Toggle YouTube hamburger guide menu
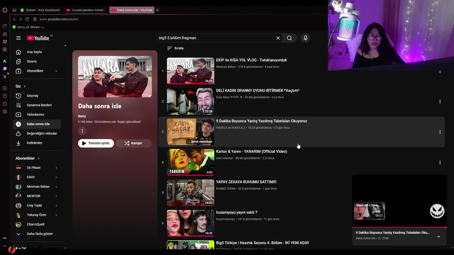Image resolution: width=454 pixels, height=255 pixels. (x=18, y=38)
